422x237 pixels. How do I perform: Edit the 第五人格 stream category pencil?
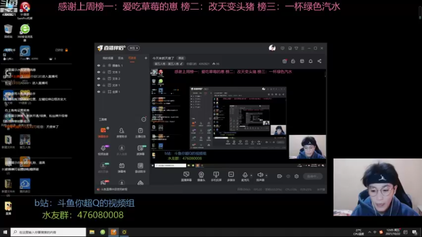(x=181, y=64)
